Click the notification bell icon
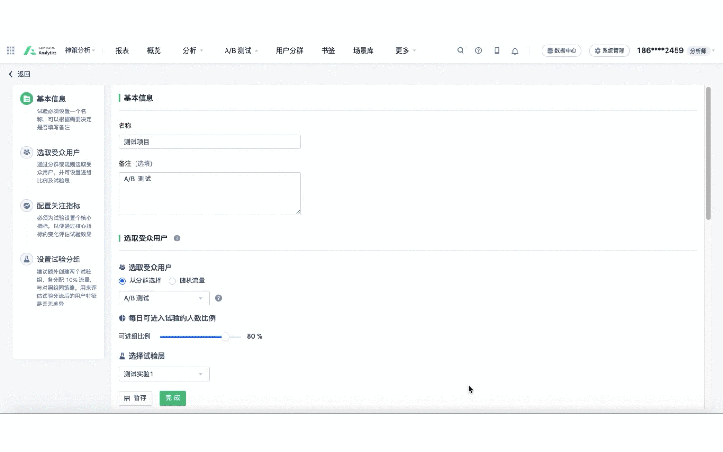 [x=515, y=51]
